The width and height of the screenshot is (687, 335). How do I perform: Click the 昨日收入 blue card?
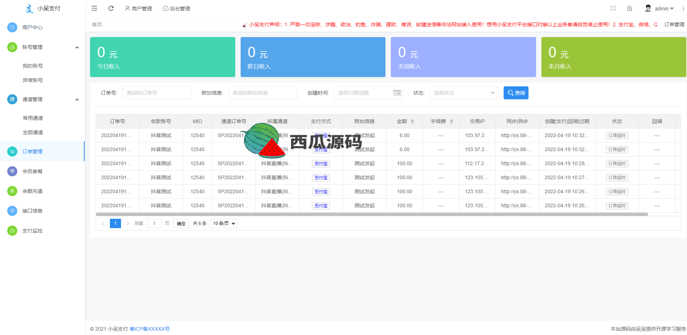tap(313, 57)
